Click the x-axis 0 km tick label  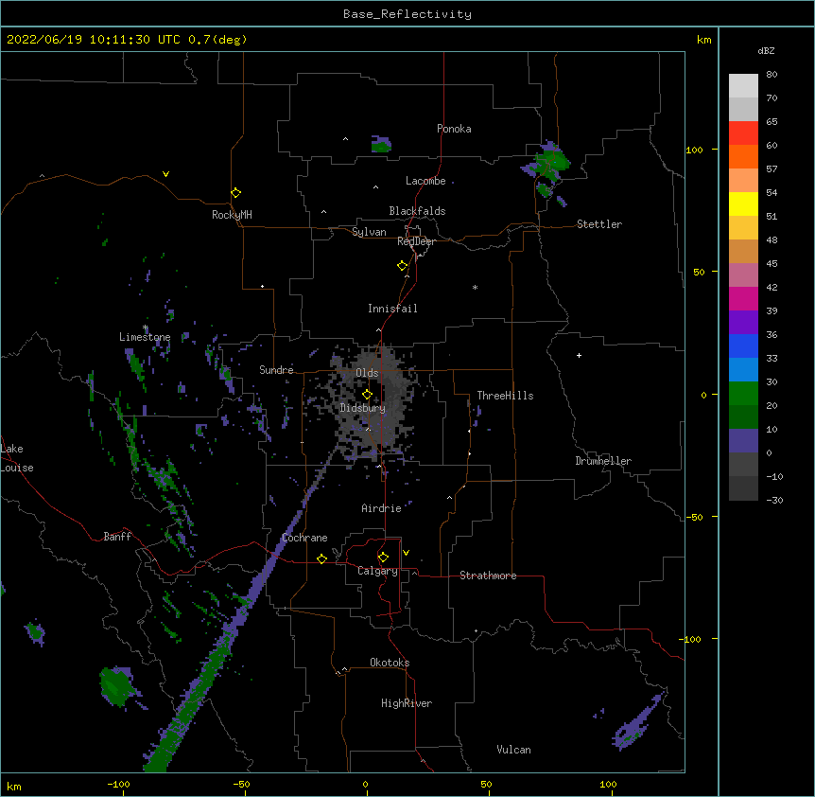365,784
